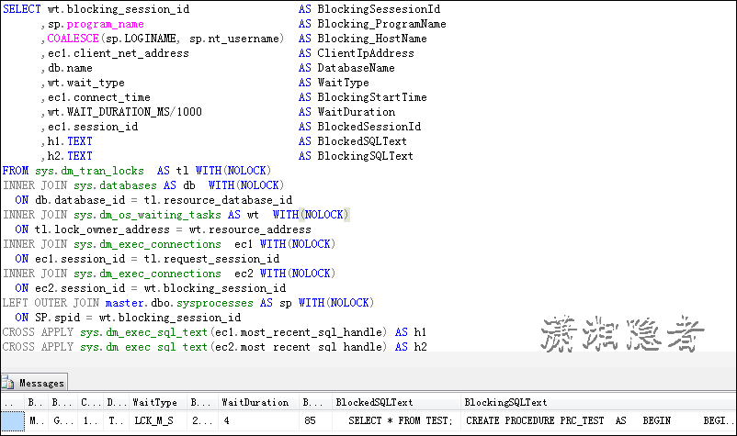The width and height of the screenshot is (737, 436).
Task: Select the LCK_M_S wait type cell
Action: tap(154, 420)
